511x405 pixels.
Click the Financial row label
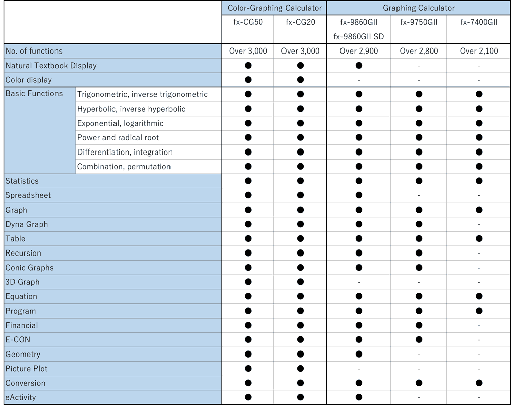pyautogui.click(x=22, y=325)
